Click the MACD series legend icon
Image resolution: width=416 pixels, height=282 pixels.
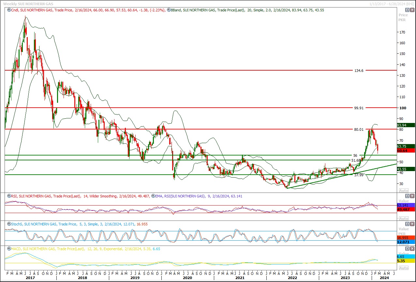click(x=8, y=249)
